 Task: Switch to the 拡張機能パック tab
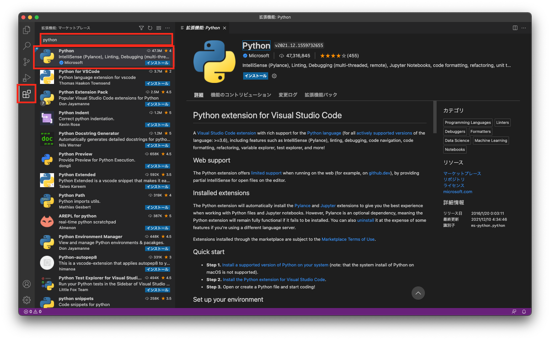[321, 95]
